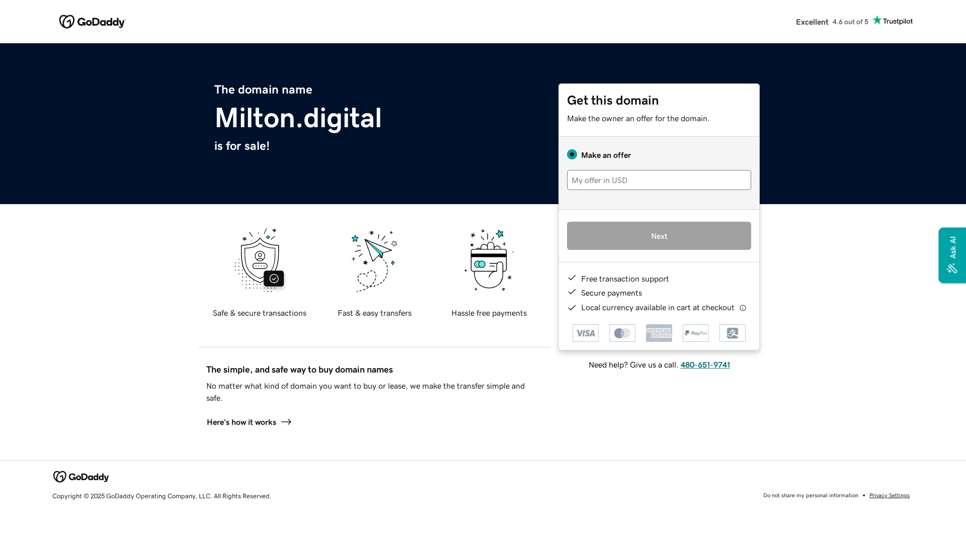Viewport: 966px width, 543px height.
Task: Select the Make an offer radio button
Action: [x=572, y=155]
